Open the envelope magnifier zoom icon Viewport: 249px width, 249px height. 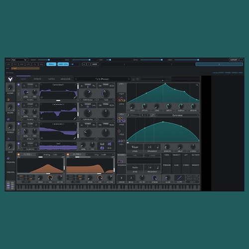point(197,85)
